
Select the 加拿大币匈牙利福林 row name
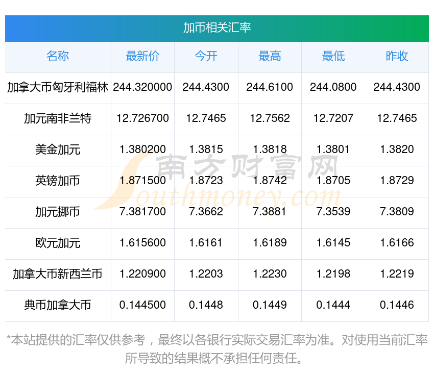[x=58, y=87]
